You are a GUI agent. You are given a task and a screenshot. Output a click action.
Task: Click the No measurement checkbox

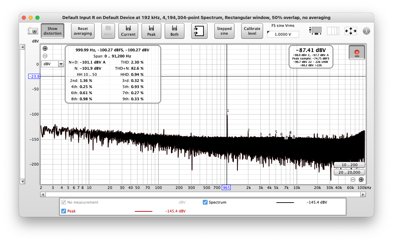(x=64, y=202)
